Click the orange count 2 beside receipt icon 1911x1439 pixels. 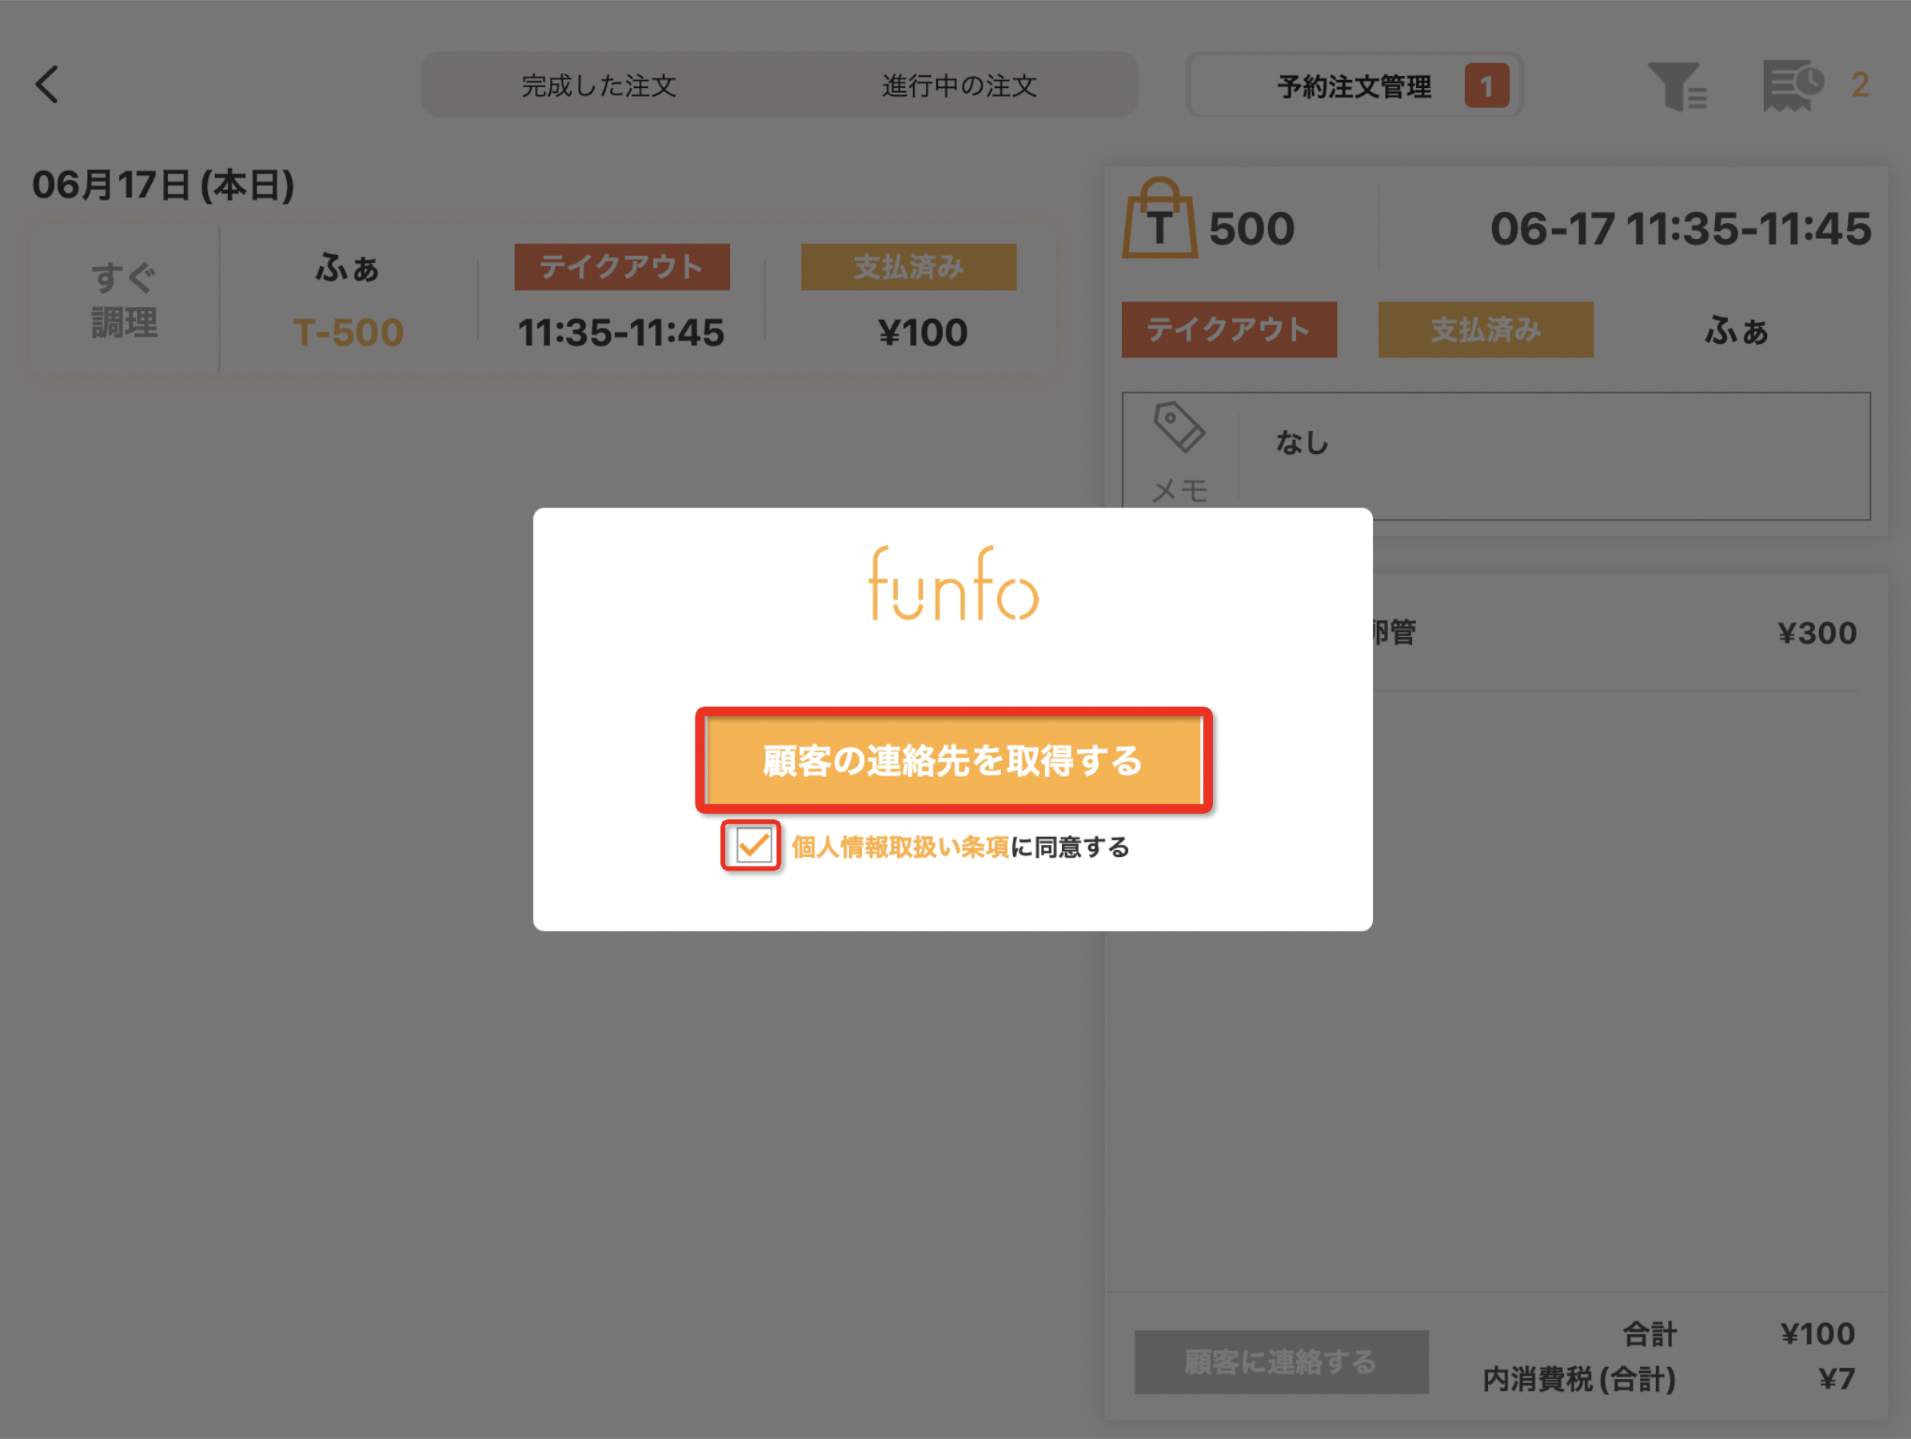(x=1859, y=85)
